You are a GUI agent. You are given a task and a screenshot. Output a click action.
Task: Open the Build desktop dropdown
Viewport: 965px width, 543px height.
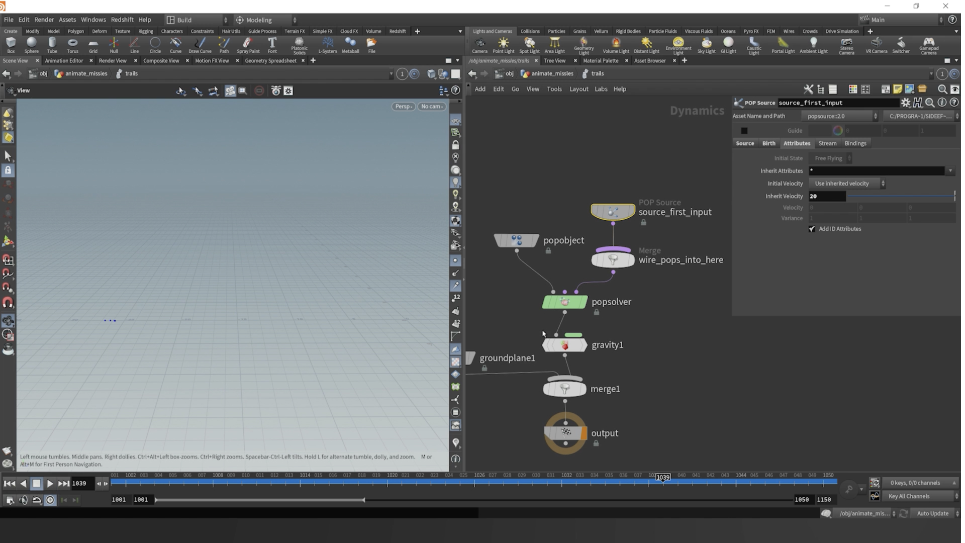point(197,20)
